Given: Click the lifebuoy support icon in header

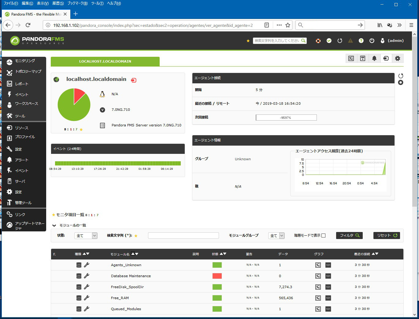Looking at the screenshot, I should tap(318, 41).
